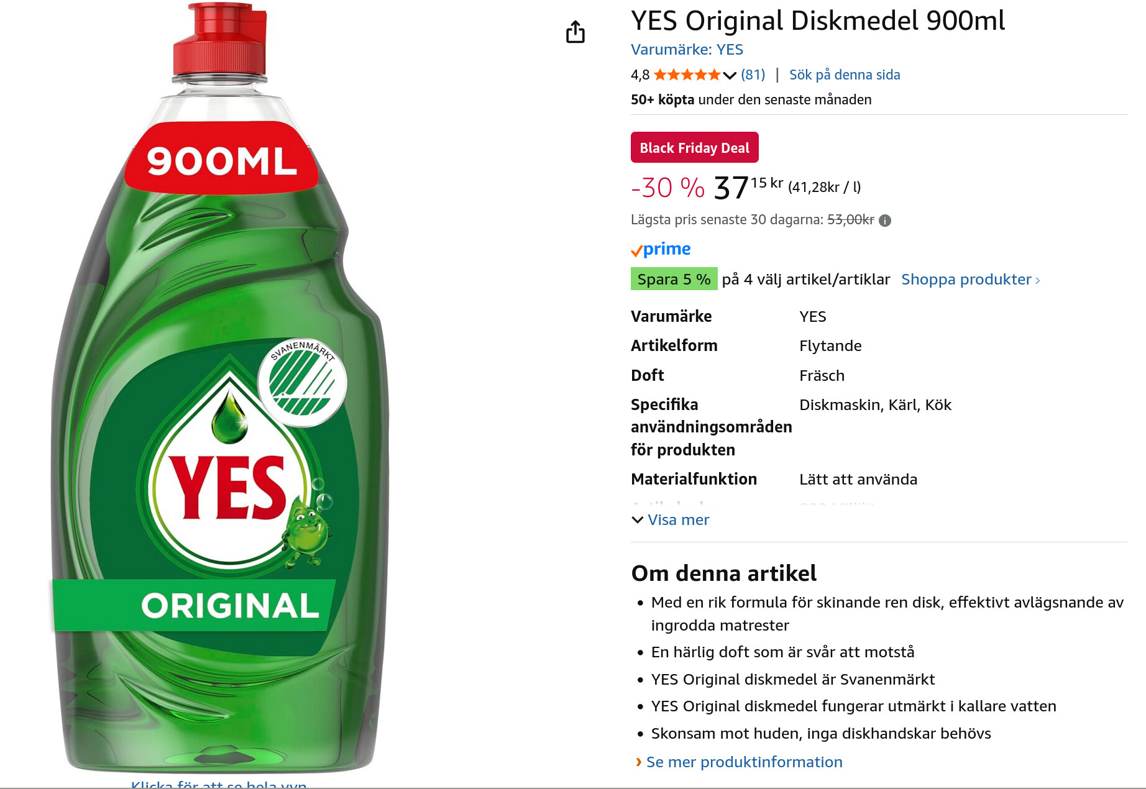Image resolution: width=1146 pixels, height=789 pixels.
Task: Click Sök på denna sida link
Action: click(845, 75)
